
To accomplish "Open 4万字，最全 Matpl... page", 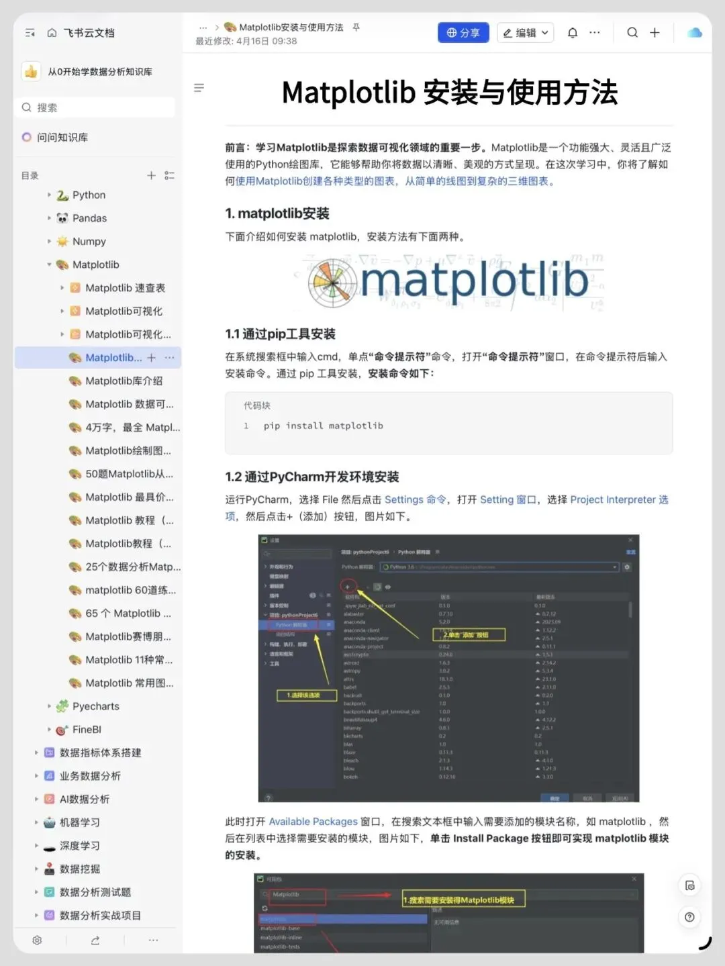I will click(133, 428).
